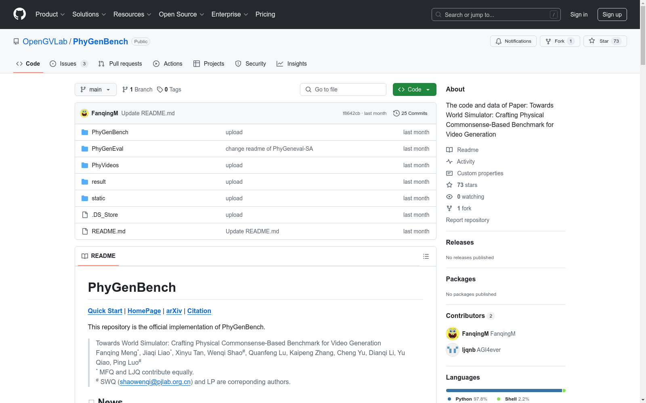Expand the Product menu
646x403 pixels.
[x=50, y=15]
